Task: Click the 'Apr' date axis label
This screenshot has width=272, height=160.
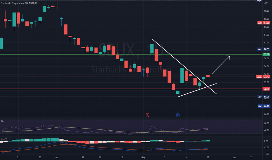Action: [57, 157]
